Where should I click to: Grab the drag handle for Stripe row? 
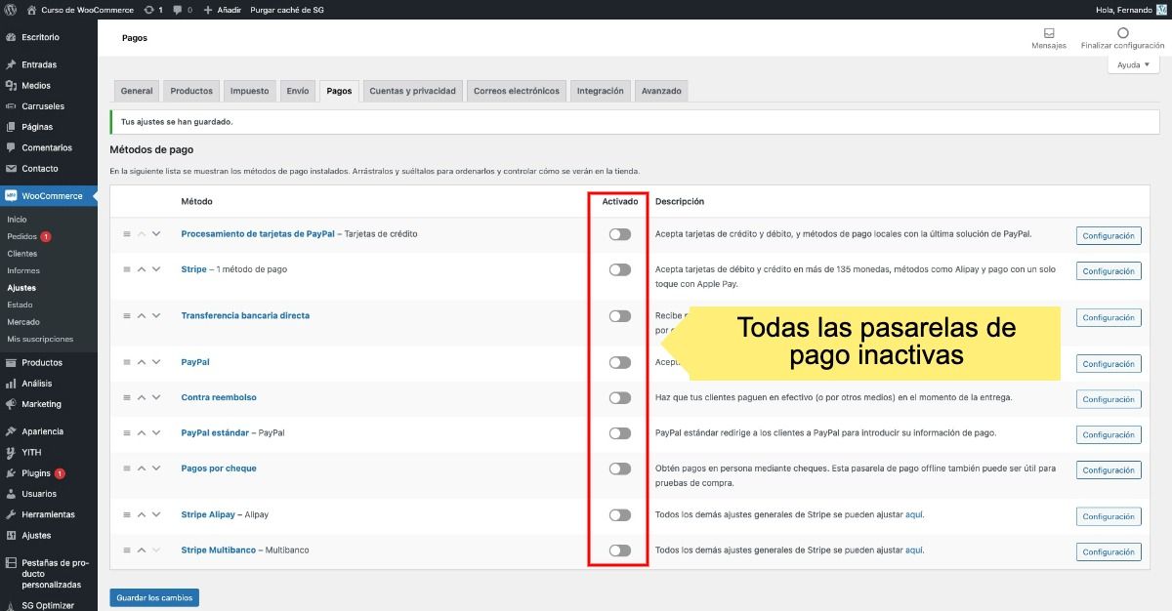[126, 269]
